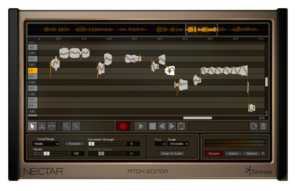The width and height of the screenshot is (295, 191).
Task: Play the captured vocal audio
Action: click(x=141, y=126)
